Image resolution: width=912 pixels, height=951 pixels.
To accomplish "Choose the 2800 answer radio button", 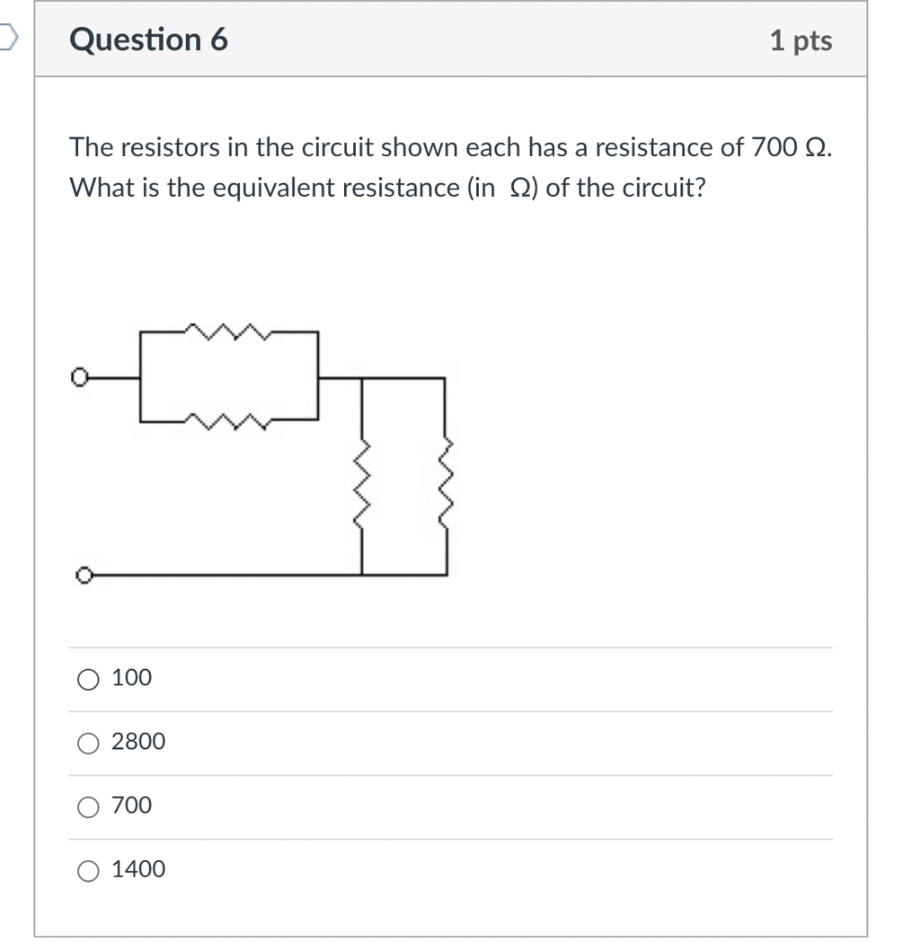I will (88, 743).
